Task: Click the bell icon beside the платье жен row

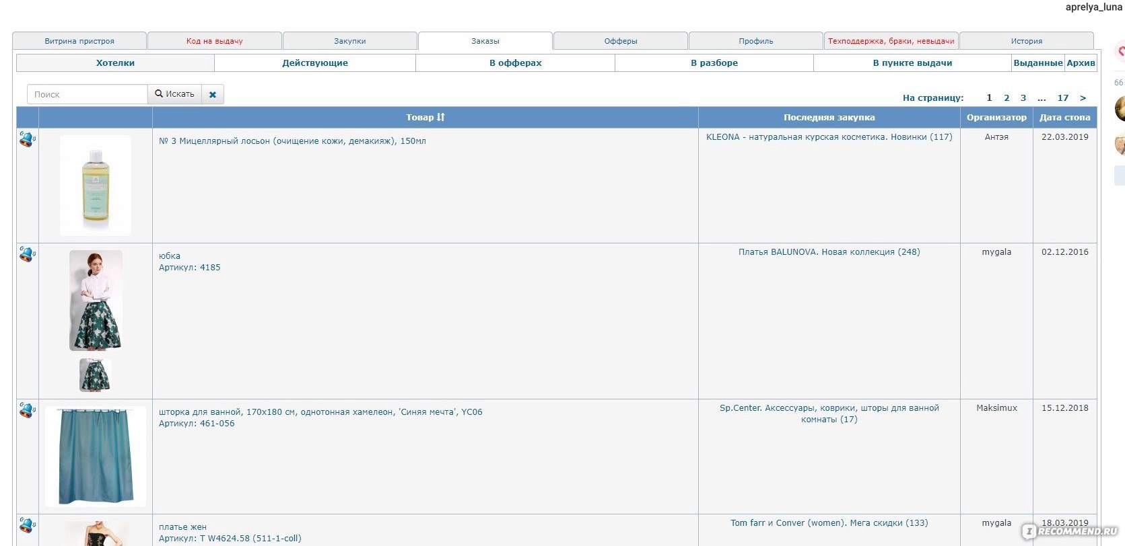Action: click(27, 525)
